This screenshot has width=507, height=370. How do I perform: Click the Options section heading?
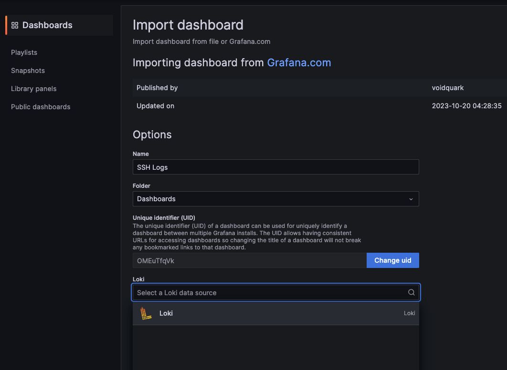[x=152, y=134]
